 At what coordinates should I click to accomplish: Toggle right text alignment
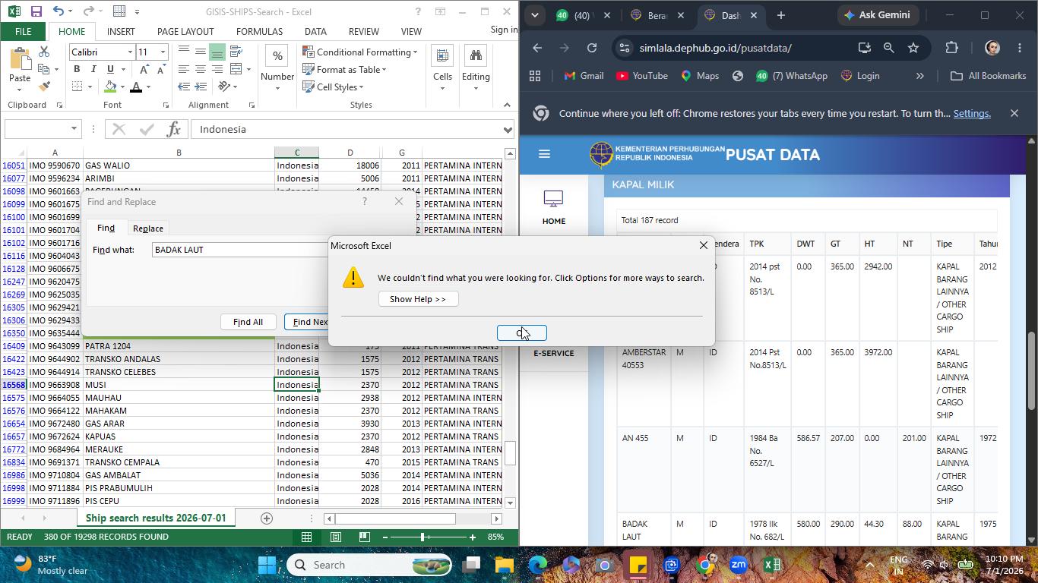pyautogui.click(x=217, y=69)
